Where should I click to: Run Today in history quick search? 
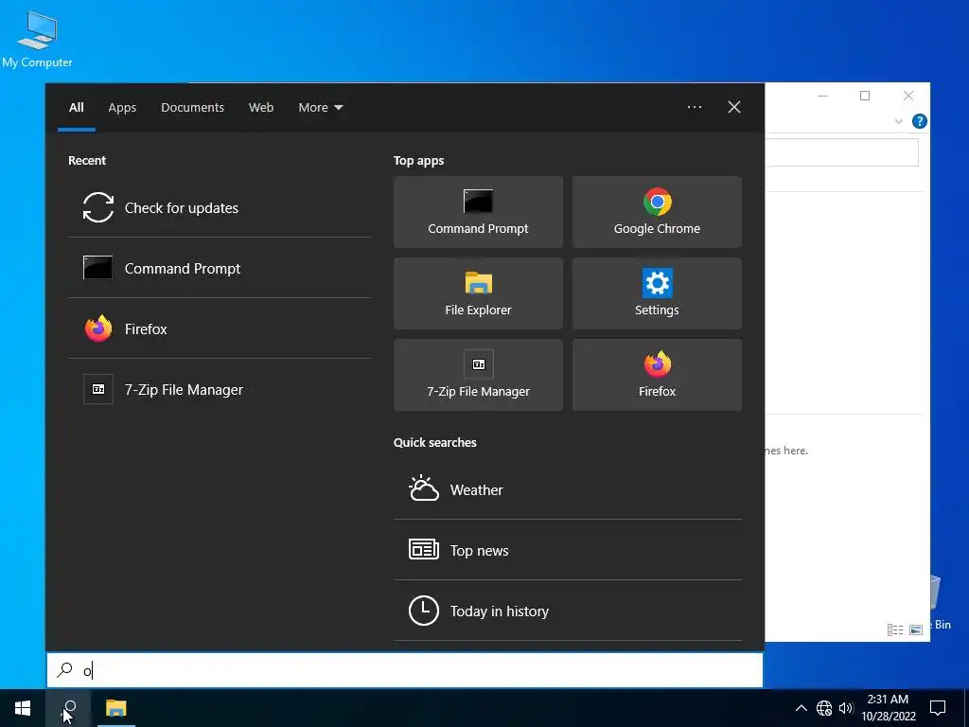tap(568, 611)
